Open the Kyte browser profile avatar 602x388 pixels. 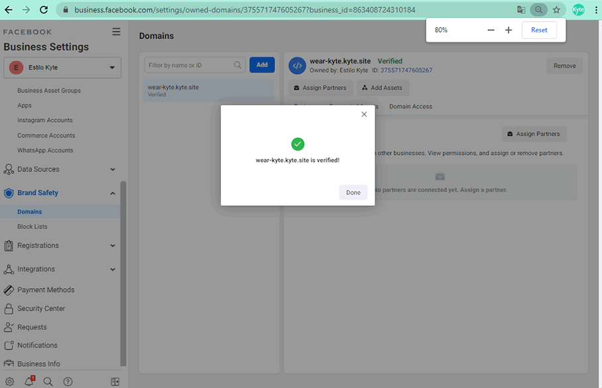[x=578, y=10]
